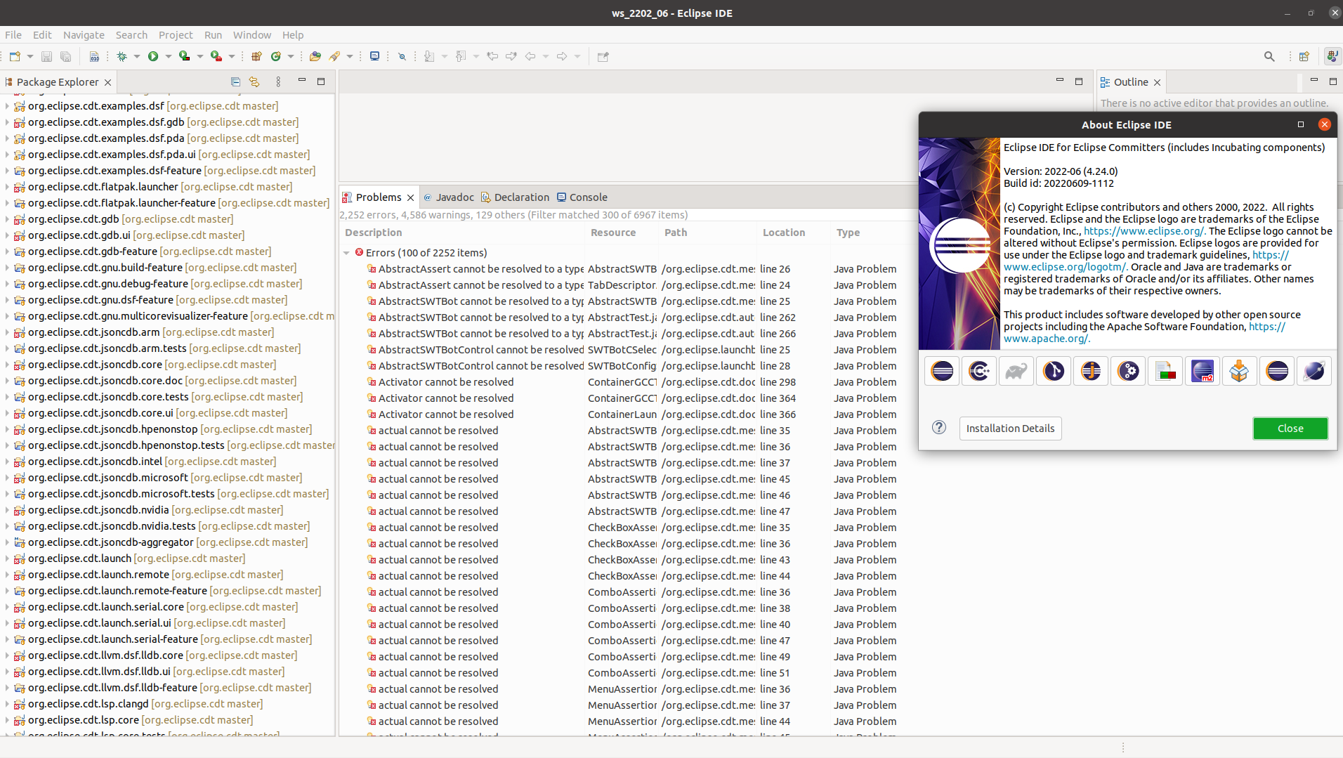
Task: Click the m2 Maven feature icon
Action: point(1203,371)
